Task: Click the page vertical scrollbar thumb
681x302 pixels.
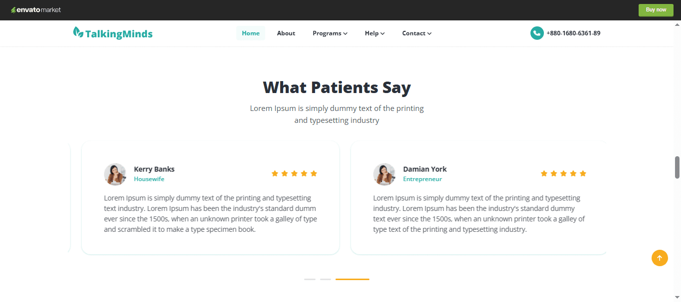Action: (677, 167)
